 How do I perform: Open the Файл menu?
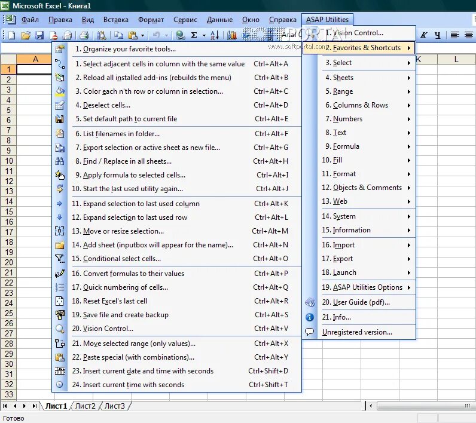click(x=30, y=20)
